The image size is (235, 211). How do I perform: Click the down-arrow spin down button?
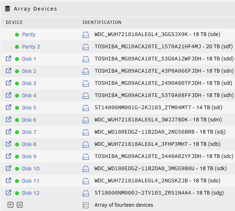click(x=10, y=205)
